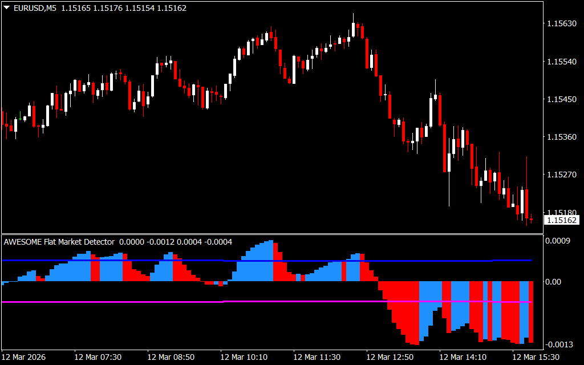Click the triangle arrow beside EURUSD,M5

coord(6,8)
